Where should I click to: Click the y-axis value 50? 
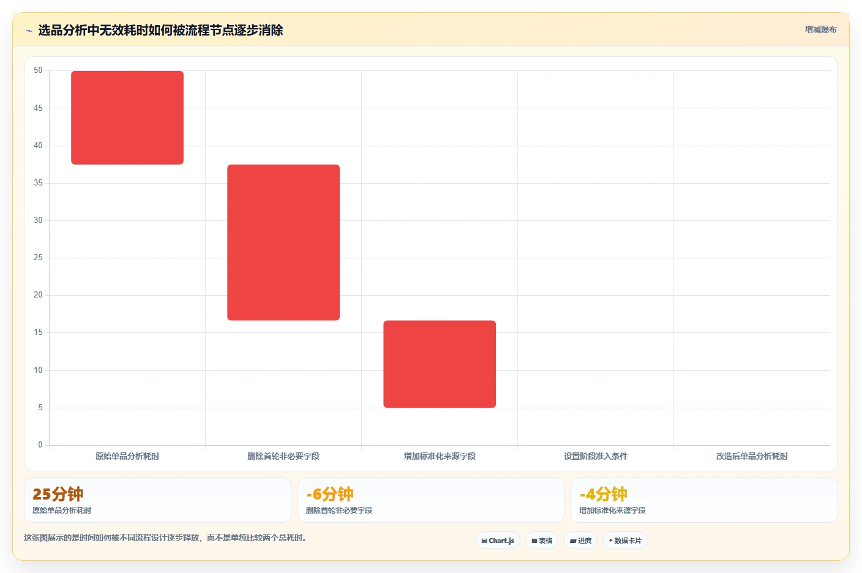(x=38, y=70)
